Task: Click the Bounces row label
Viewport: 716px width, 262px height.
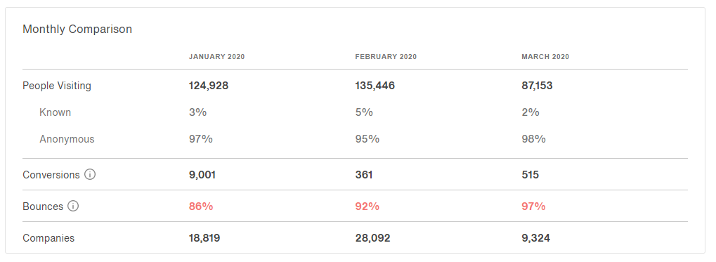Action: coord(43,207)
